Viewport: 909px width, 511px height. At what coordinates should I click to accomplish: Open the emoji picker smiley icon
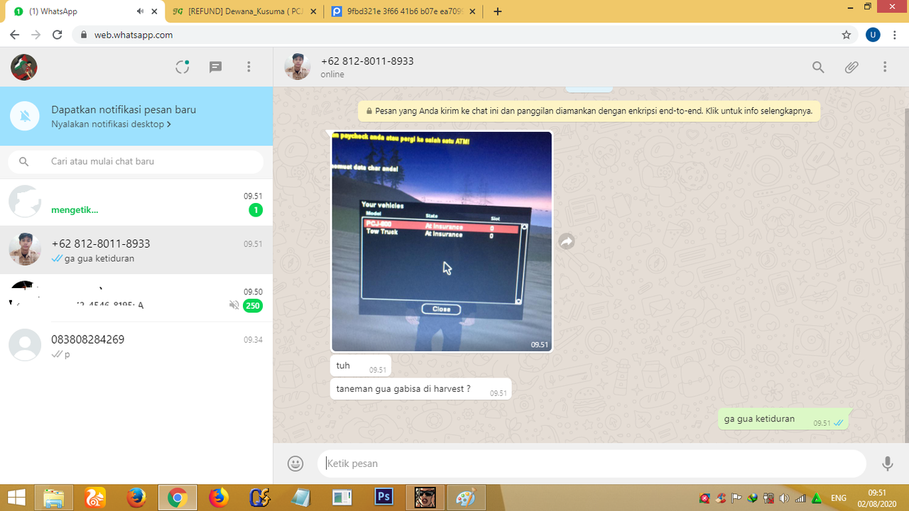295,463
